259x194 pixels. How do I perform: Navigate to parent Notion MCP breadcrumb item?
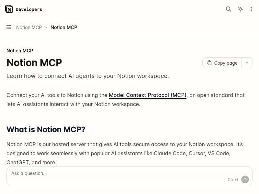coord(29,27)
